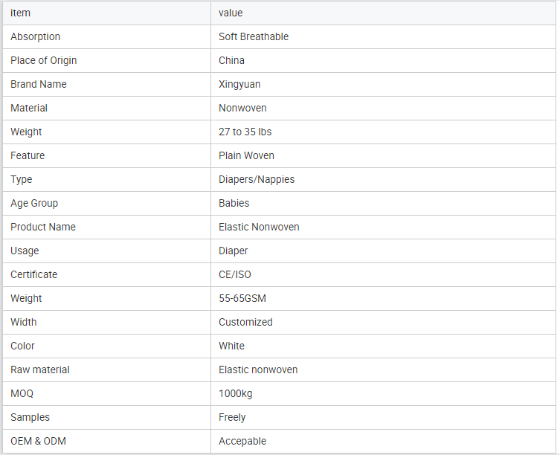The height and width of the screenshot is (455, 560).
Task: Select the "55-65GSM" weight value
Action: tap(242, 298)
